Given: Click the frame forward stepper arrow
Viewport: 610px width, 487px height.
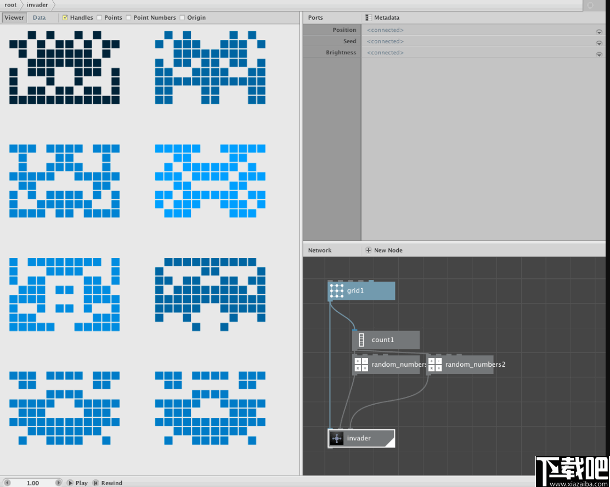Looking at the screenshot, I should click(59, 483).
